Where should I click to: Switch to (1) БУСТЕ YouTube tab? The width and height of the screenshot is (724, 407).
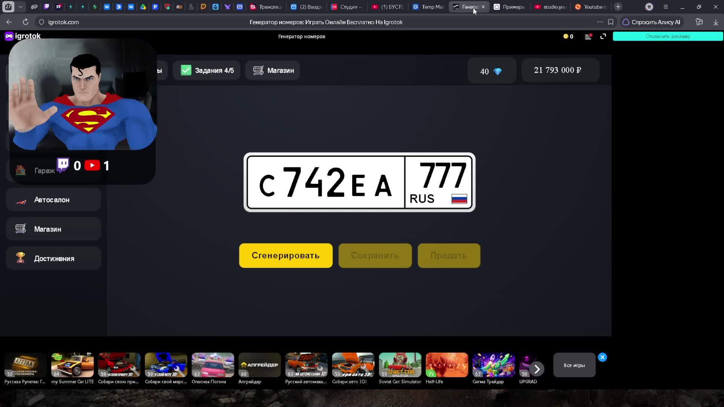pyautogui.click(x=388, y=7)
